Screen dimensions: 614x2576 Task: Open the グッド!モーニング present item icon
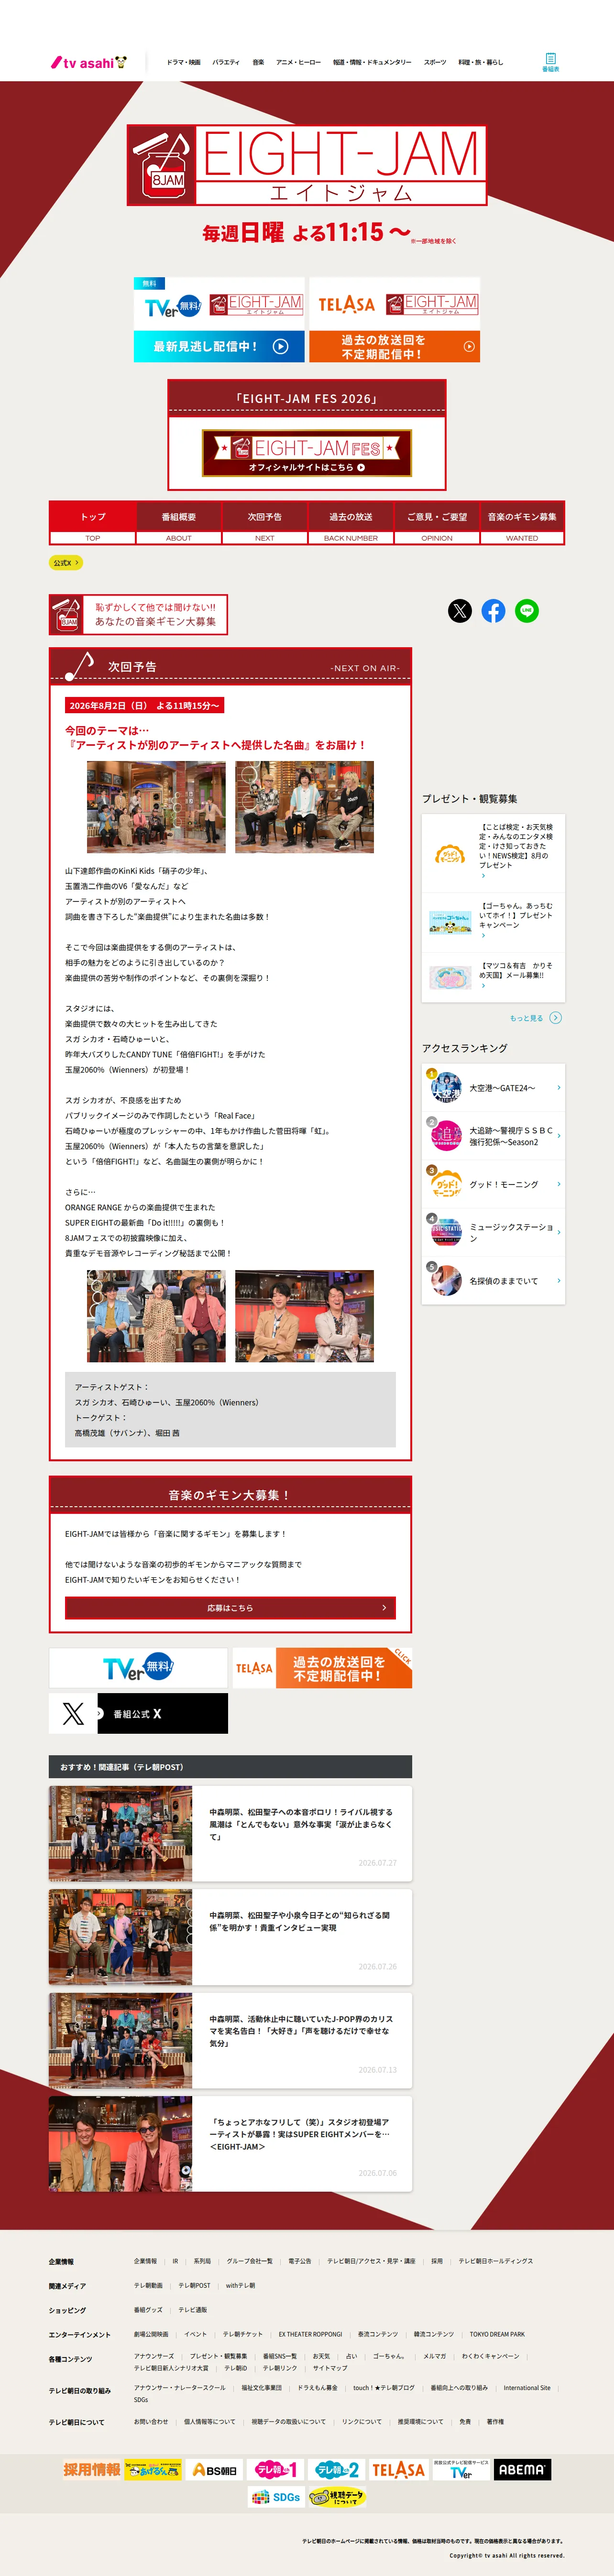point(450,855)
